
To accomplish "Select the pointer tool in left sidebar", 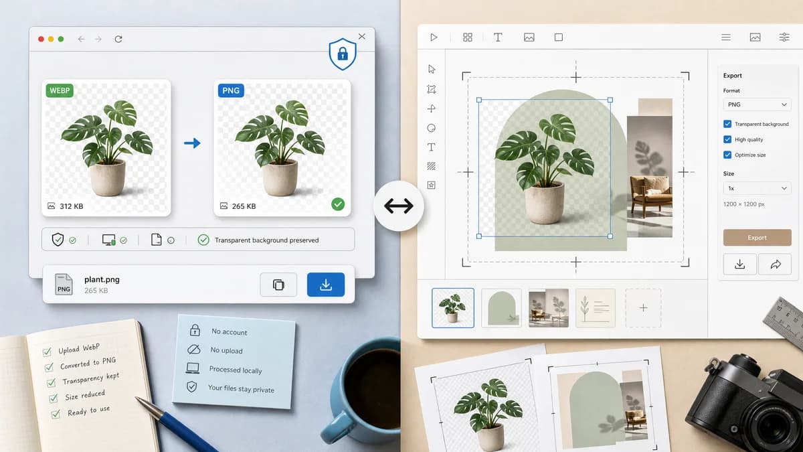I will (432, 69).
